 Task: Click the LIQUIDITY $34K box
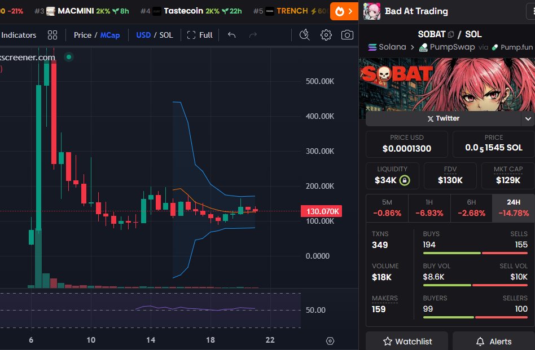click(x=392, y=175)
